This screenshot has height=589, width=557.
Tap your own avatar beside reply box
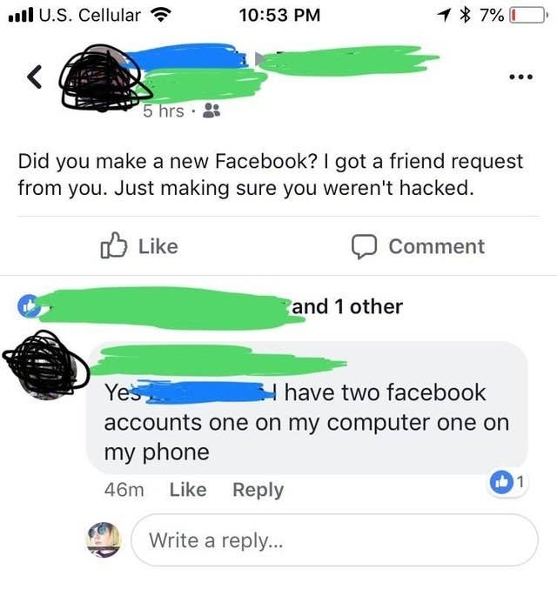104,539
